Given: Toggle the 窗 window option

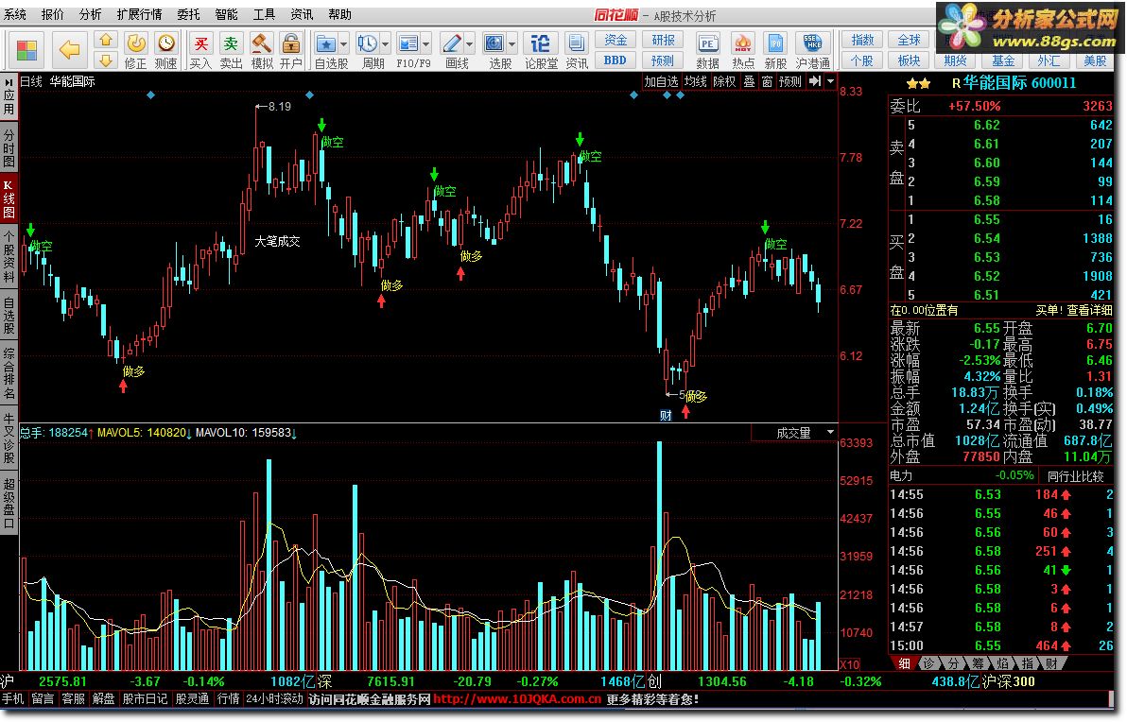Looking at the screenshot, I should coord(768,81).
